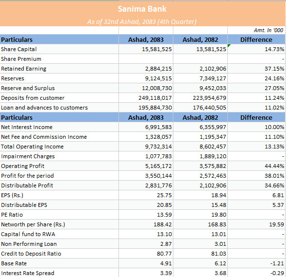
Task: Select Capital fund to RWA label
Action: click(x=28, y=234)
